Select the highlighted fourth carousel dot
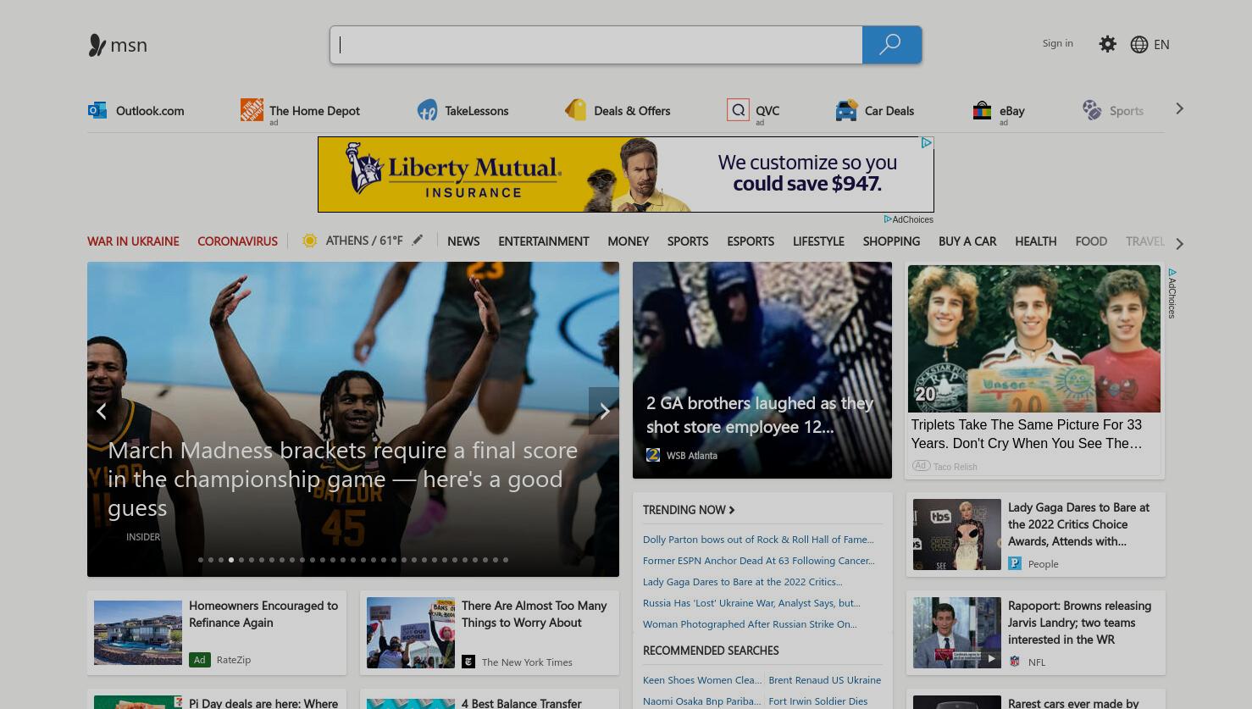 coord(231,560)
